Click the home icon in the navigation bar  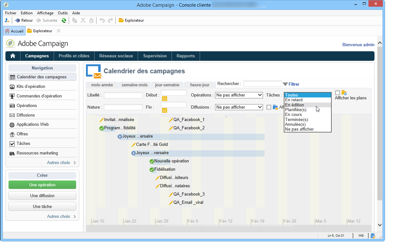point(13,56)
